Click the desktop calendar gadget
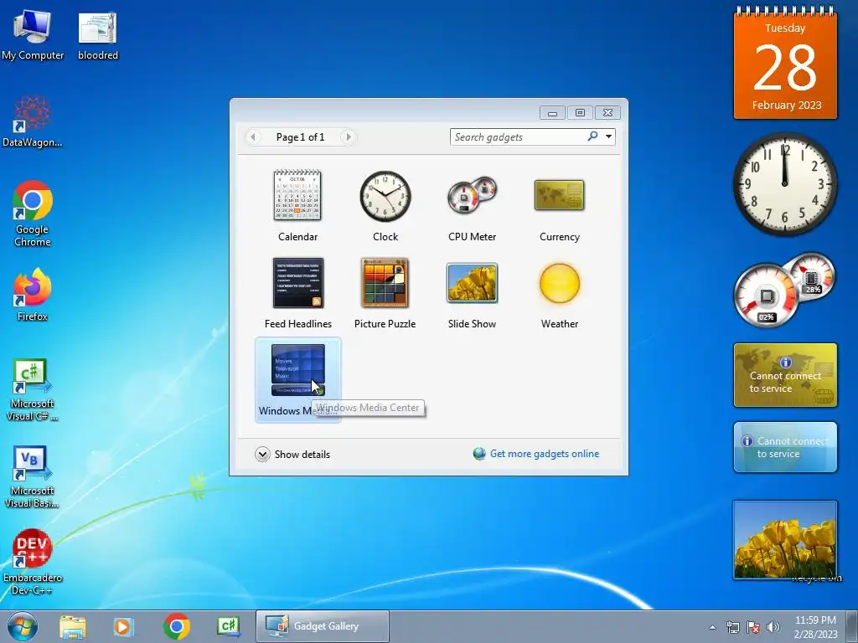This screenshot has height=643, width=858. (785, 63)
